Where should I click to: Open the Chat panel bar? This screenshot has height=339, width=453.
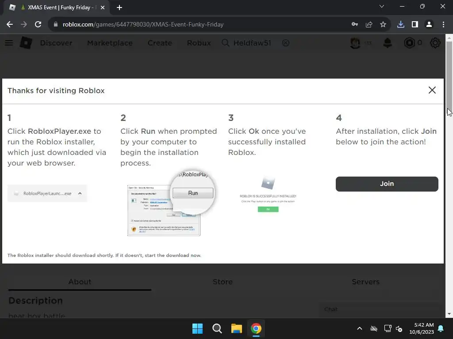(381, 309)
